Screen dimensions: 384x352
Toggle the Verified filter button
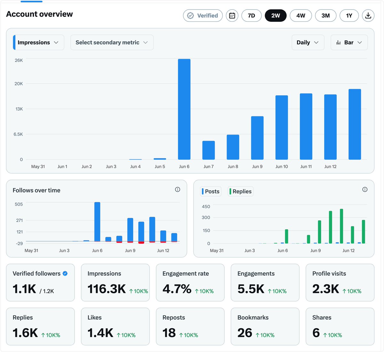tap(203, 15)
